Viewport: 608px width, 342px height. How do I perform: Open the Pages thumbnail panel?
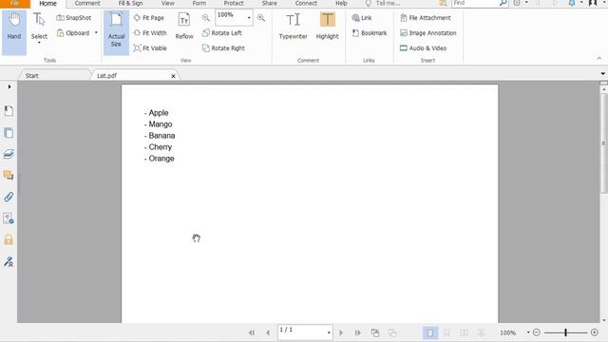click(x=9, y=133)
